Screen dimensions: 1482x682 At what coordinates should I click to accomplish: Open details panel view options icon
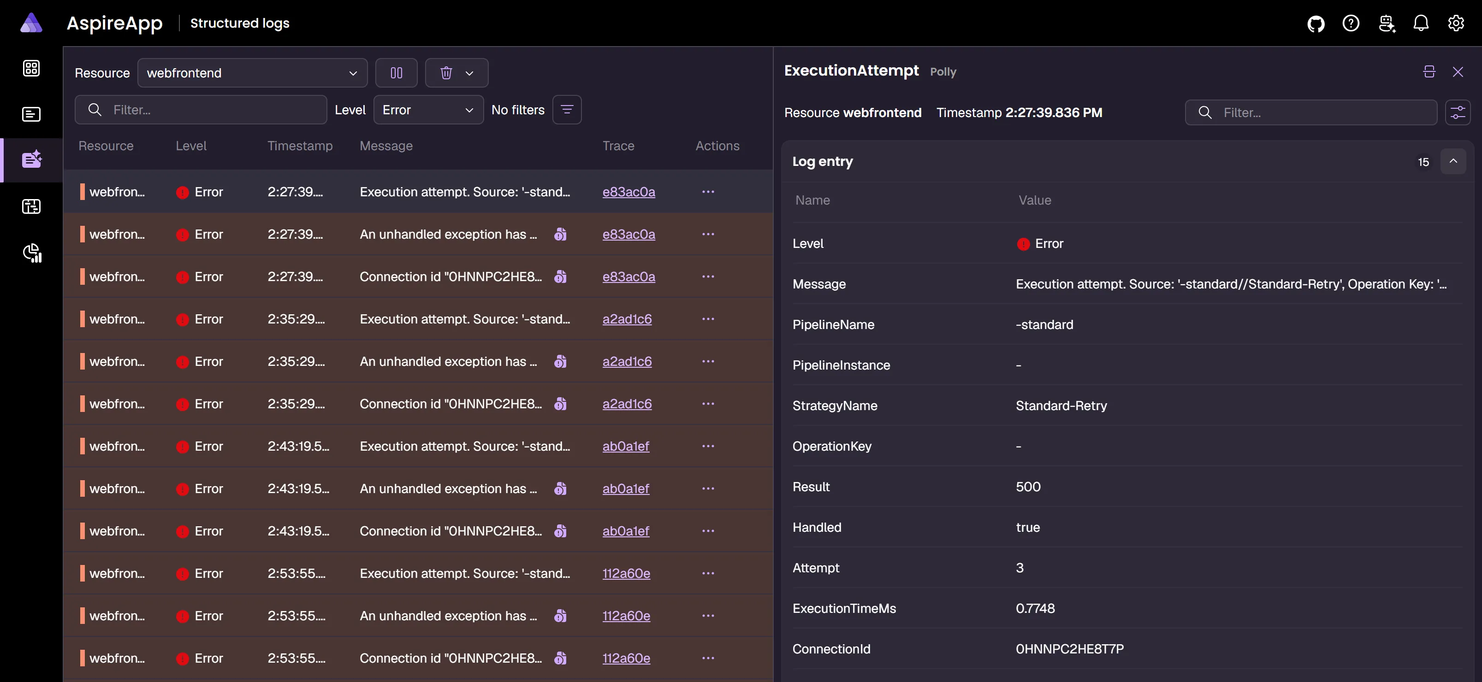click(x=1457, y=113)
